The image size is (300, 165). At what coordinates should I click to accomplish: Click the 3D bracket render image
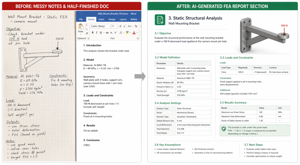(x=265, y=35)
